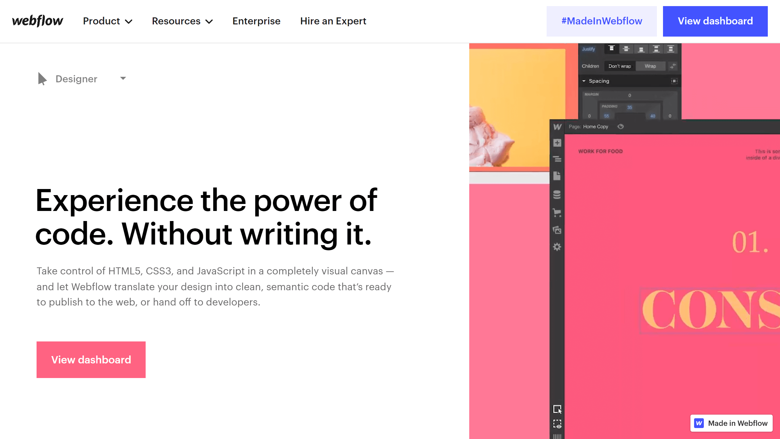The width and height of the screenshot is (780, 439).
Task: Click the Add element plus icon
Action: pyautogui.click(x=558, y=143)
